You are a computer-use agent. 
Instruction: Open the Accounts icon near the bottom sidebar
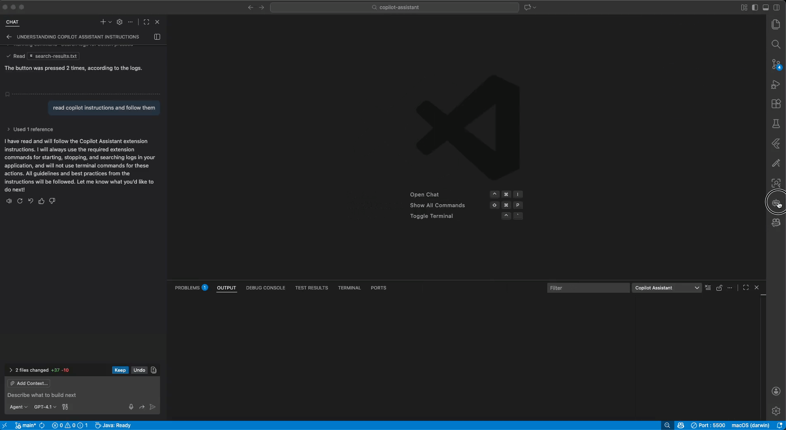tap(776, 392)
